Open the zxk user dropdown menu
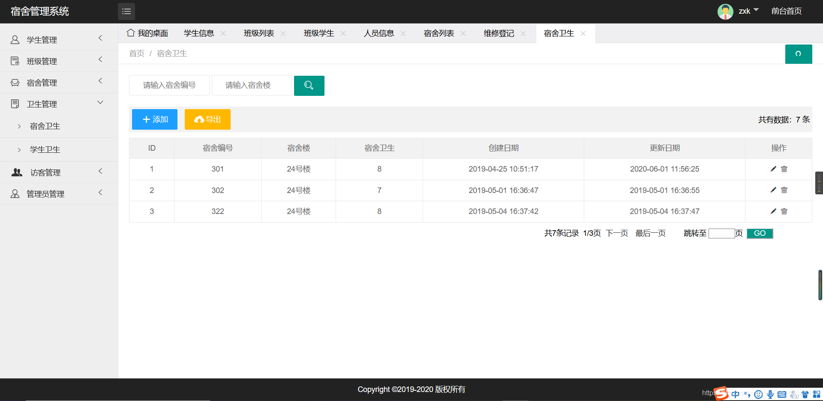This screenshot has width=823, height=401. pyautogui.click(x=748, y=11)
